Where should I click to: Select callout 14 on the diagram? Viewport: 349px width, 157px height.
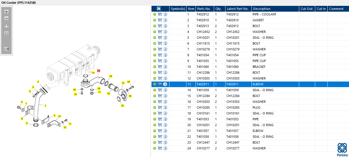click(x=93, y=73)
